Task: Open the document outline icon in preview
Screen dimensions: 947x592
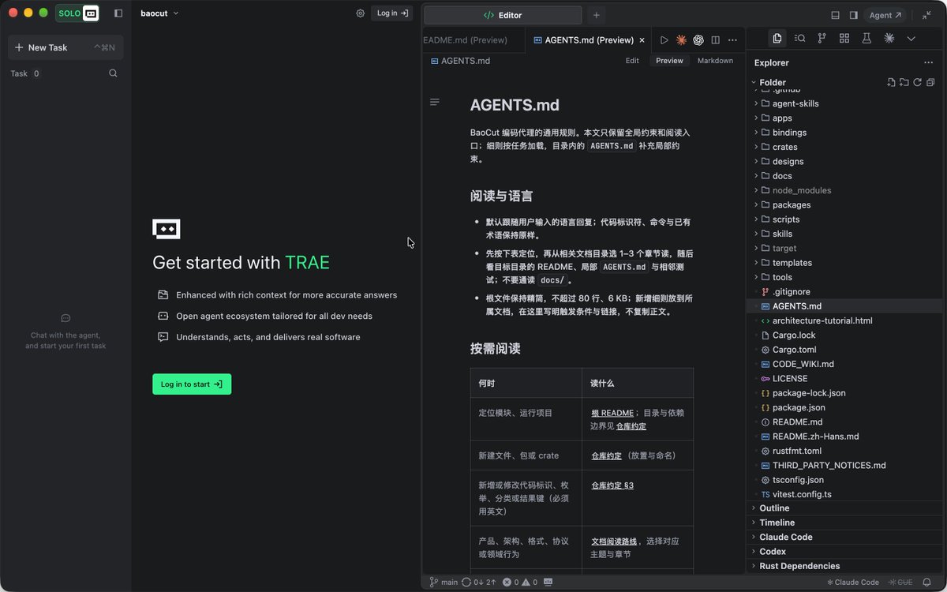Action: pyautogui.click(x=435, y=103)
